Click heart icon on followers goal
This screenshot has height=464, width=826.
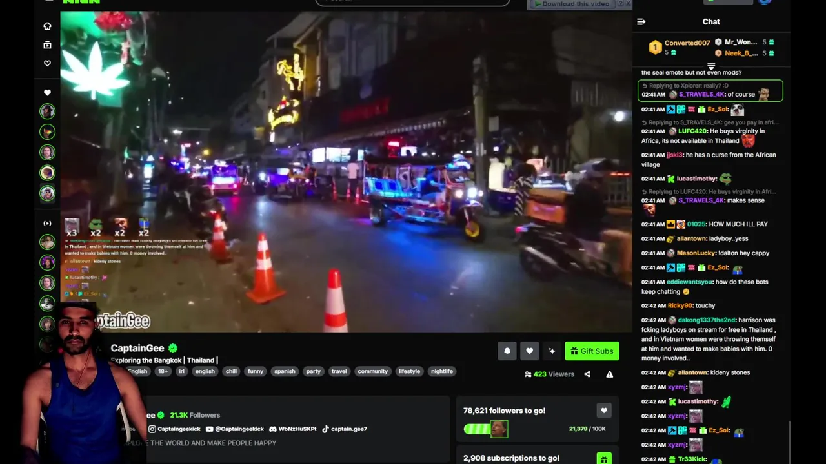604,411
